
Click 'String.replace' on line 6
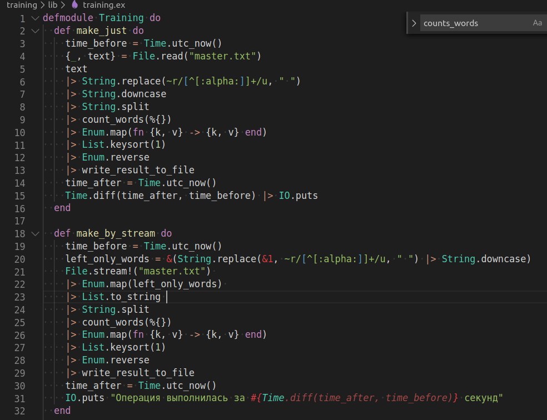click(x=121, y=81)
